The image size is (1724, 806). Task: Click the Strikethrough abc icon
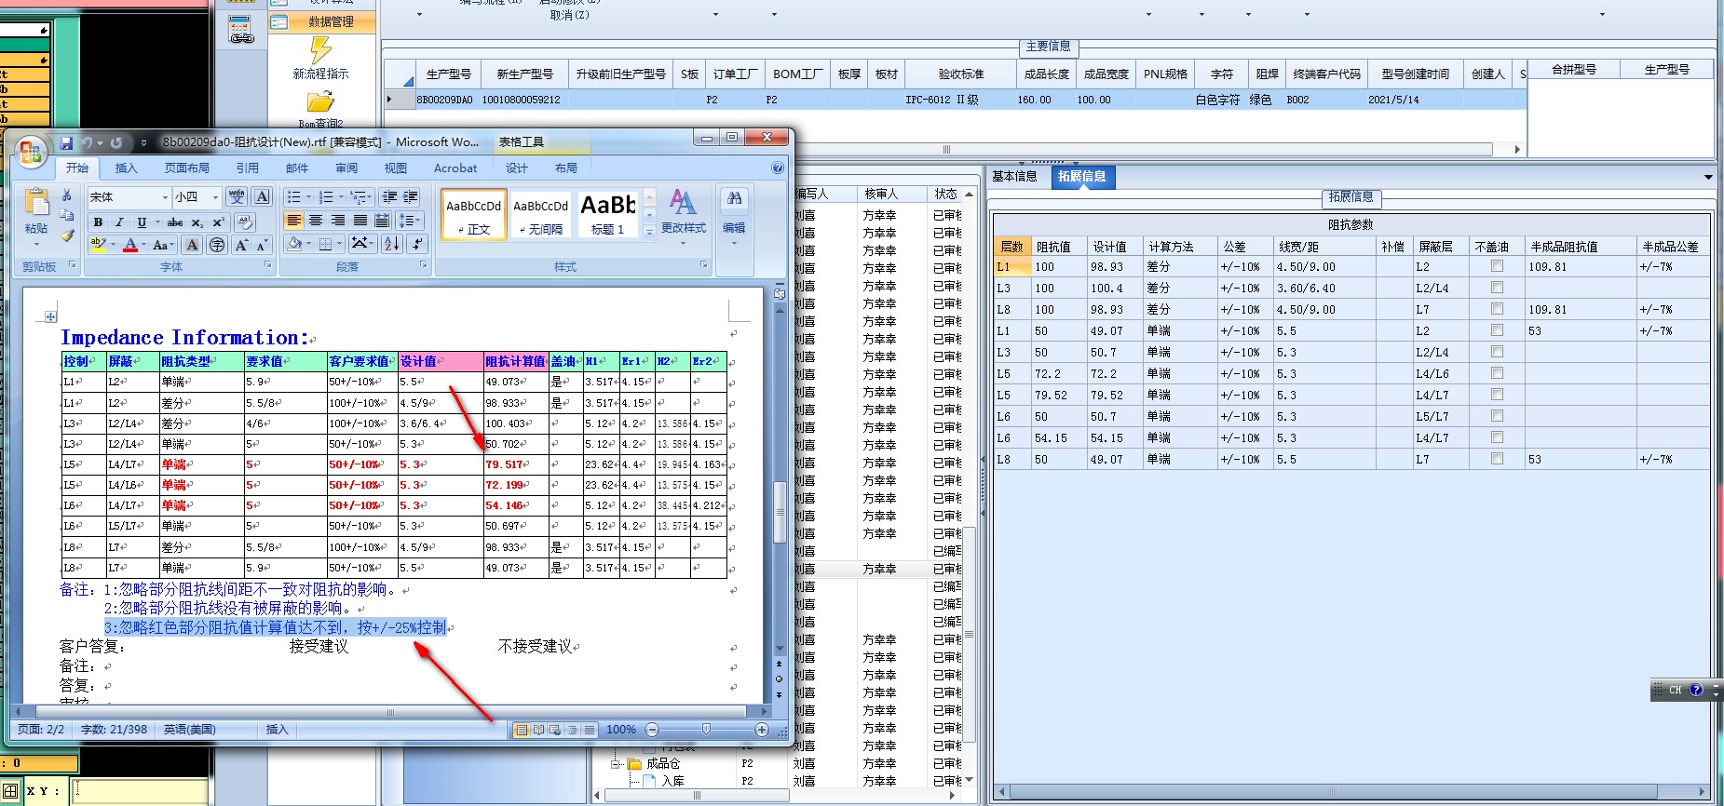pyautogui.click(x=175, y=222)
